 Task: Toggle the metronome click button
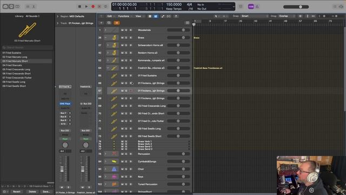click(x=257, y=6)
